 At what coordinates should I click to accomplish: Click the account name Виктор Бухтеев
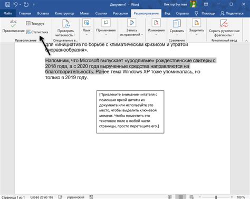pos(175,4)
